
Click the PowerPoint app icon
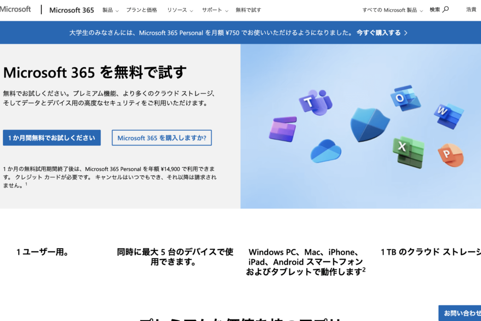tap(450, 156)
